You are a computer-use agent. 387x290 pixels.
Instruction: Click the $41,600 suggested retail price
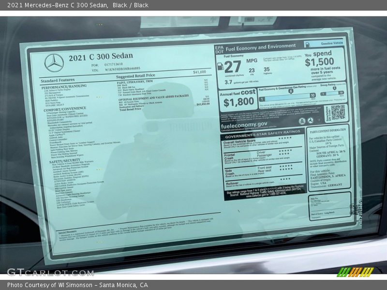coord(199,72)
